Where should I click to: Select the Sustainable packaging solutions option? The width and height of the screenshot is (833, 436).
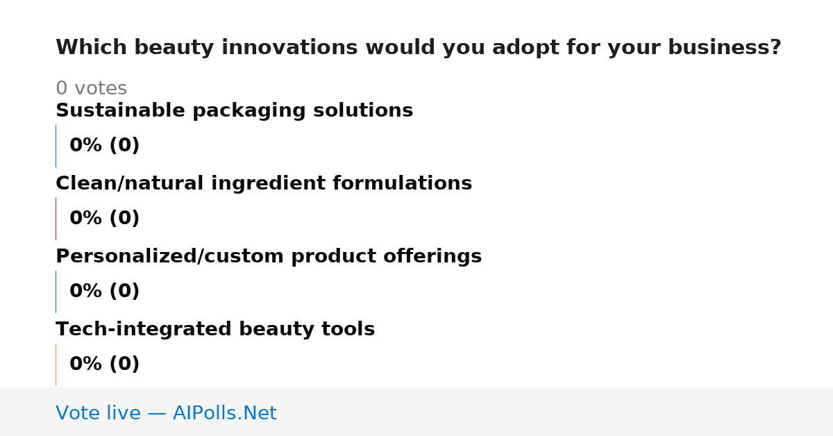pyautogui.click(x=234, y=110)
